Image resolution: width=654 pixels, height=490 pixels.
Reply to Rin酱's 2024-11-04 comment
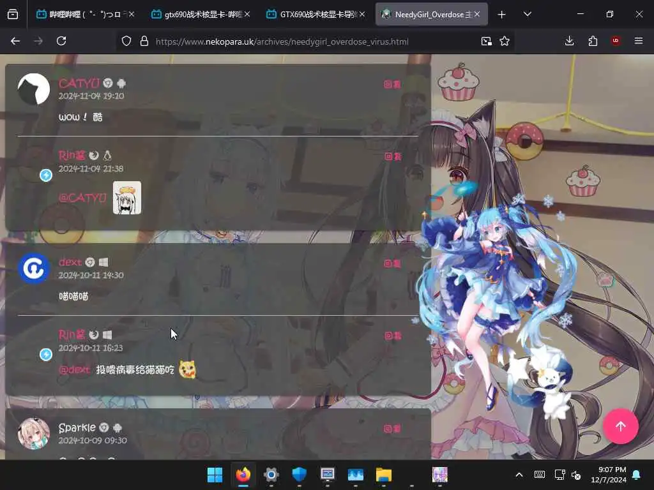coord(393,156)
